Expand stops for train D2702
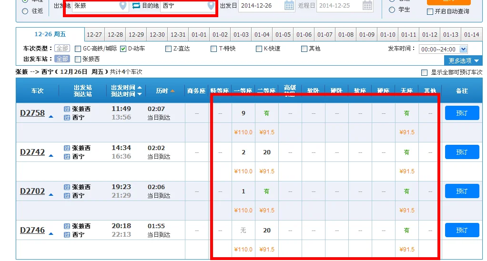The height and width of the screenshot is (261, 487). point(51,195)
